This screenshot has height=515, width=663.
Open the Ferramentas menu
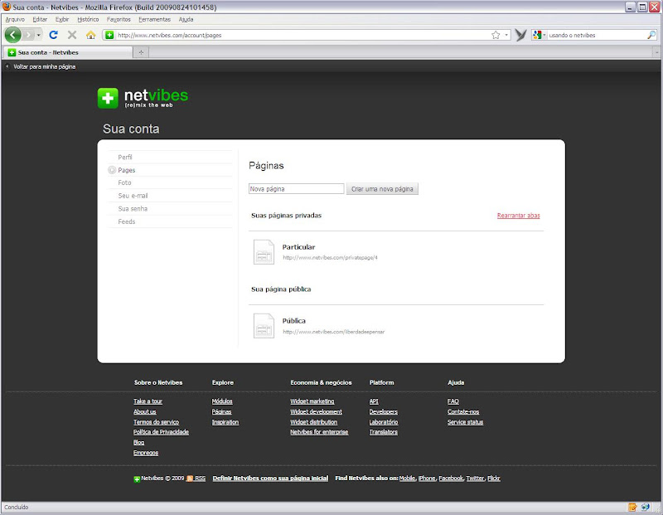click(154, 19)
